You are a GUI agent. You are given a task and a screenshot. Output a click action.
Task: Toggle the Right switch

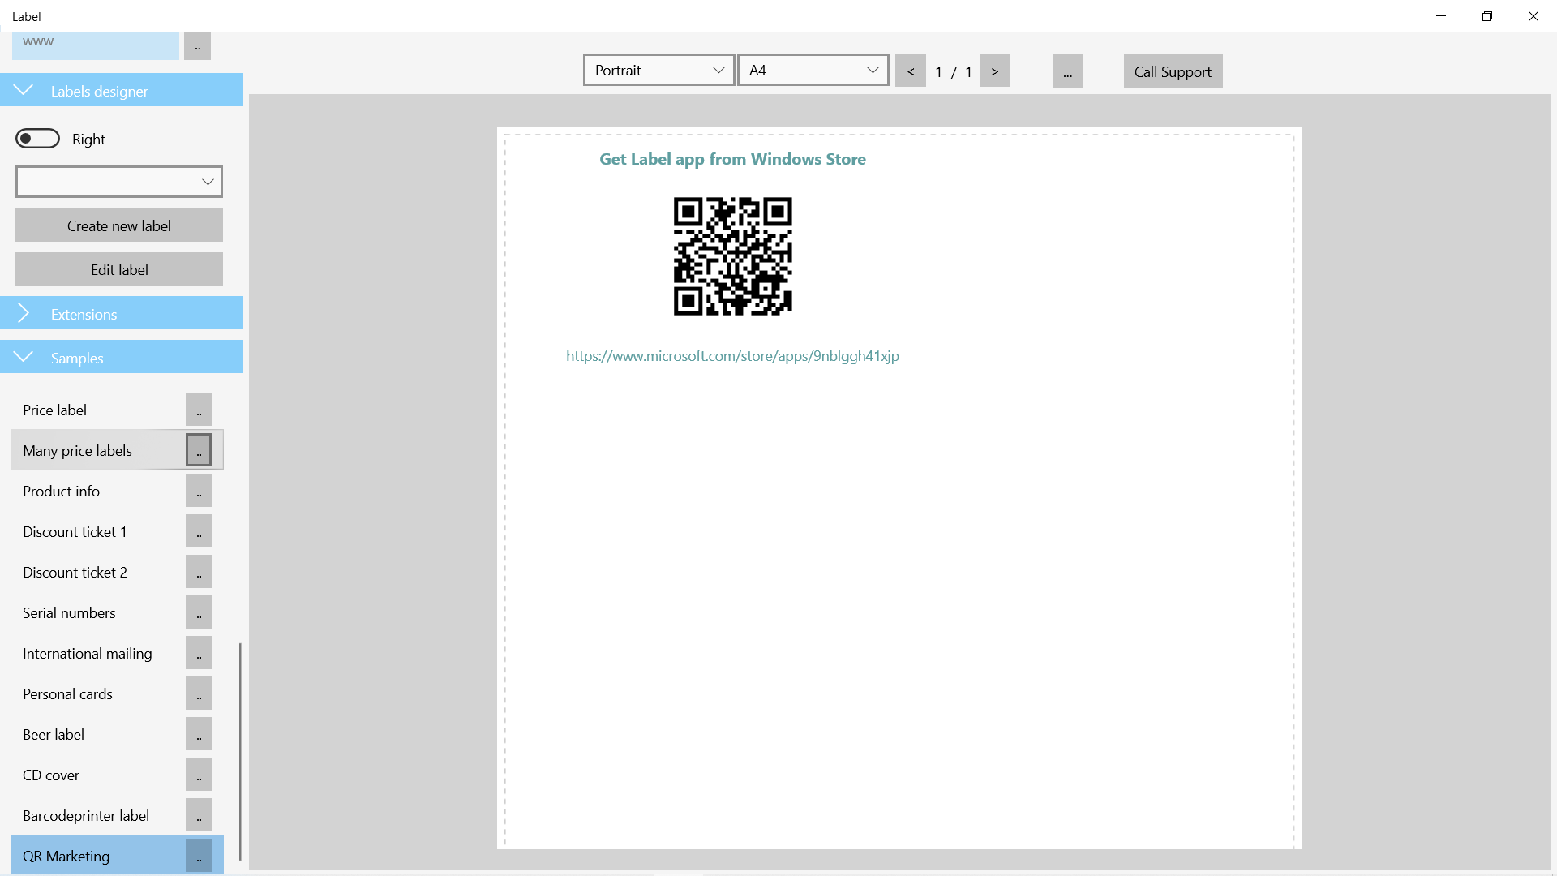coord(37,138)
